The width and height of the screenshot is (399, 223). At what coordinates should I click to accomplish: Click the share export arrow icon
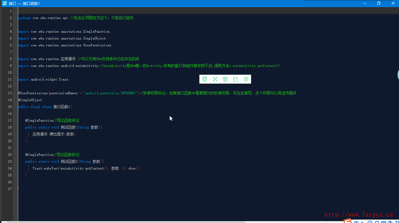236,79
